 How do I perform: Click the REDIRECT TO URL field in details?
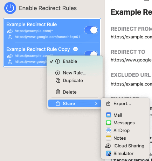pyautogui.click(x=131, y=60)
